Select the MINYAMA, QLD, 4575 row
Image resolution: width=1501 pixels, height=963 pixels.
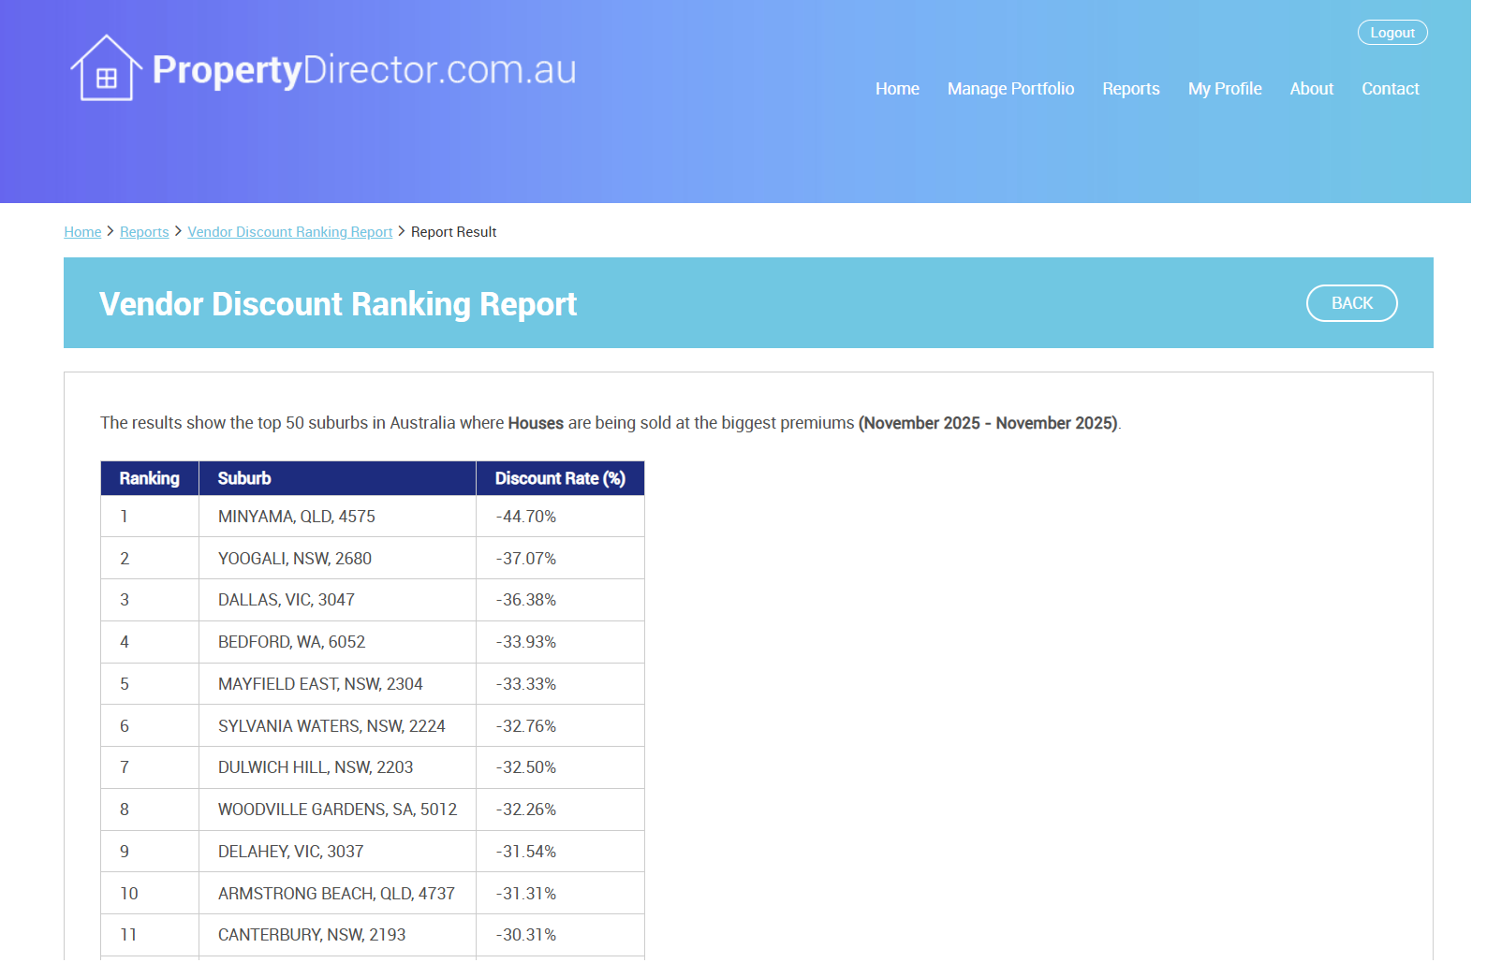pos(296,517)
